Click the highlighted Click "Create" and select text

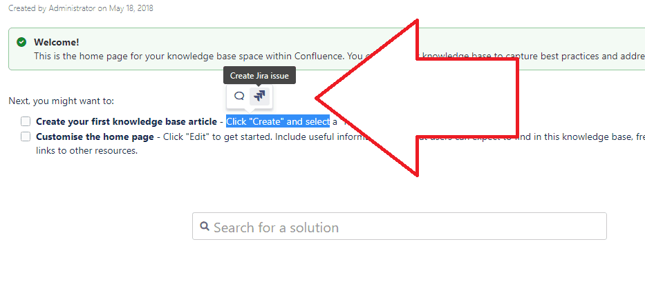click(x=278, y=121)
